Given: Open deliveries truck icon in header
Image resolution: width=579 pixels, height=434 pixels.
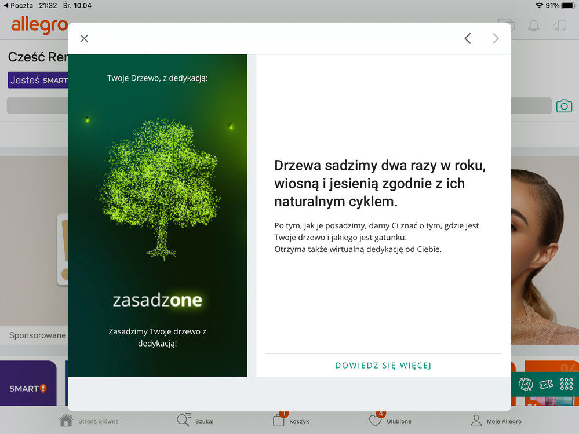Looking at the screenshot, I should [x=559, y=25].
